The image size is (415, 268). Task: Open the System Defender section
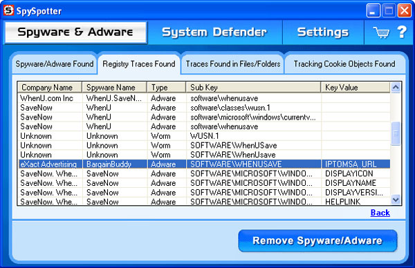(x=214, y=32)
